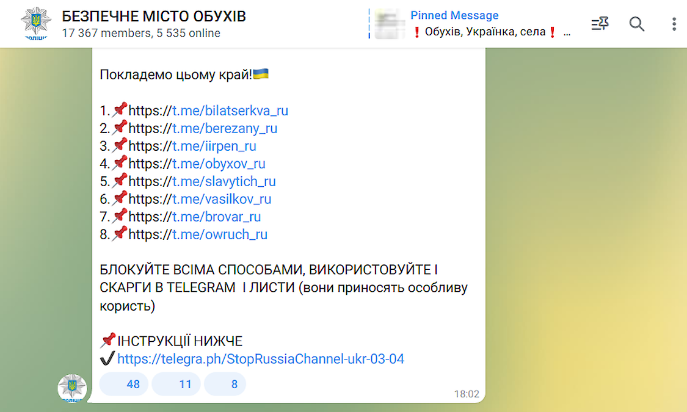Open the t.me/iirpen_ru link
687x412 pixels.
(214, 146)
